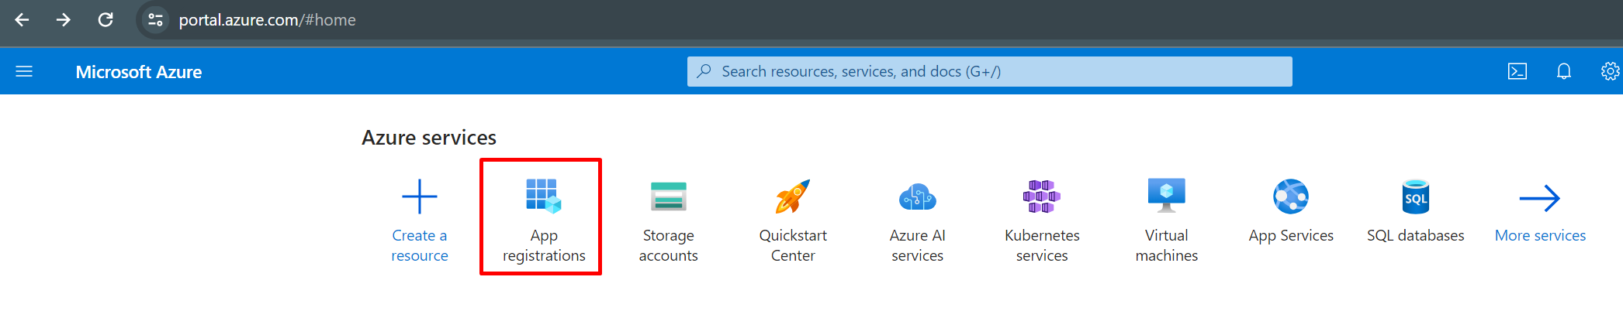This screenshot has height=311, width=1623.
Task: Click the More services arrow link
Action: tap(1540, 199)
